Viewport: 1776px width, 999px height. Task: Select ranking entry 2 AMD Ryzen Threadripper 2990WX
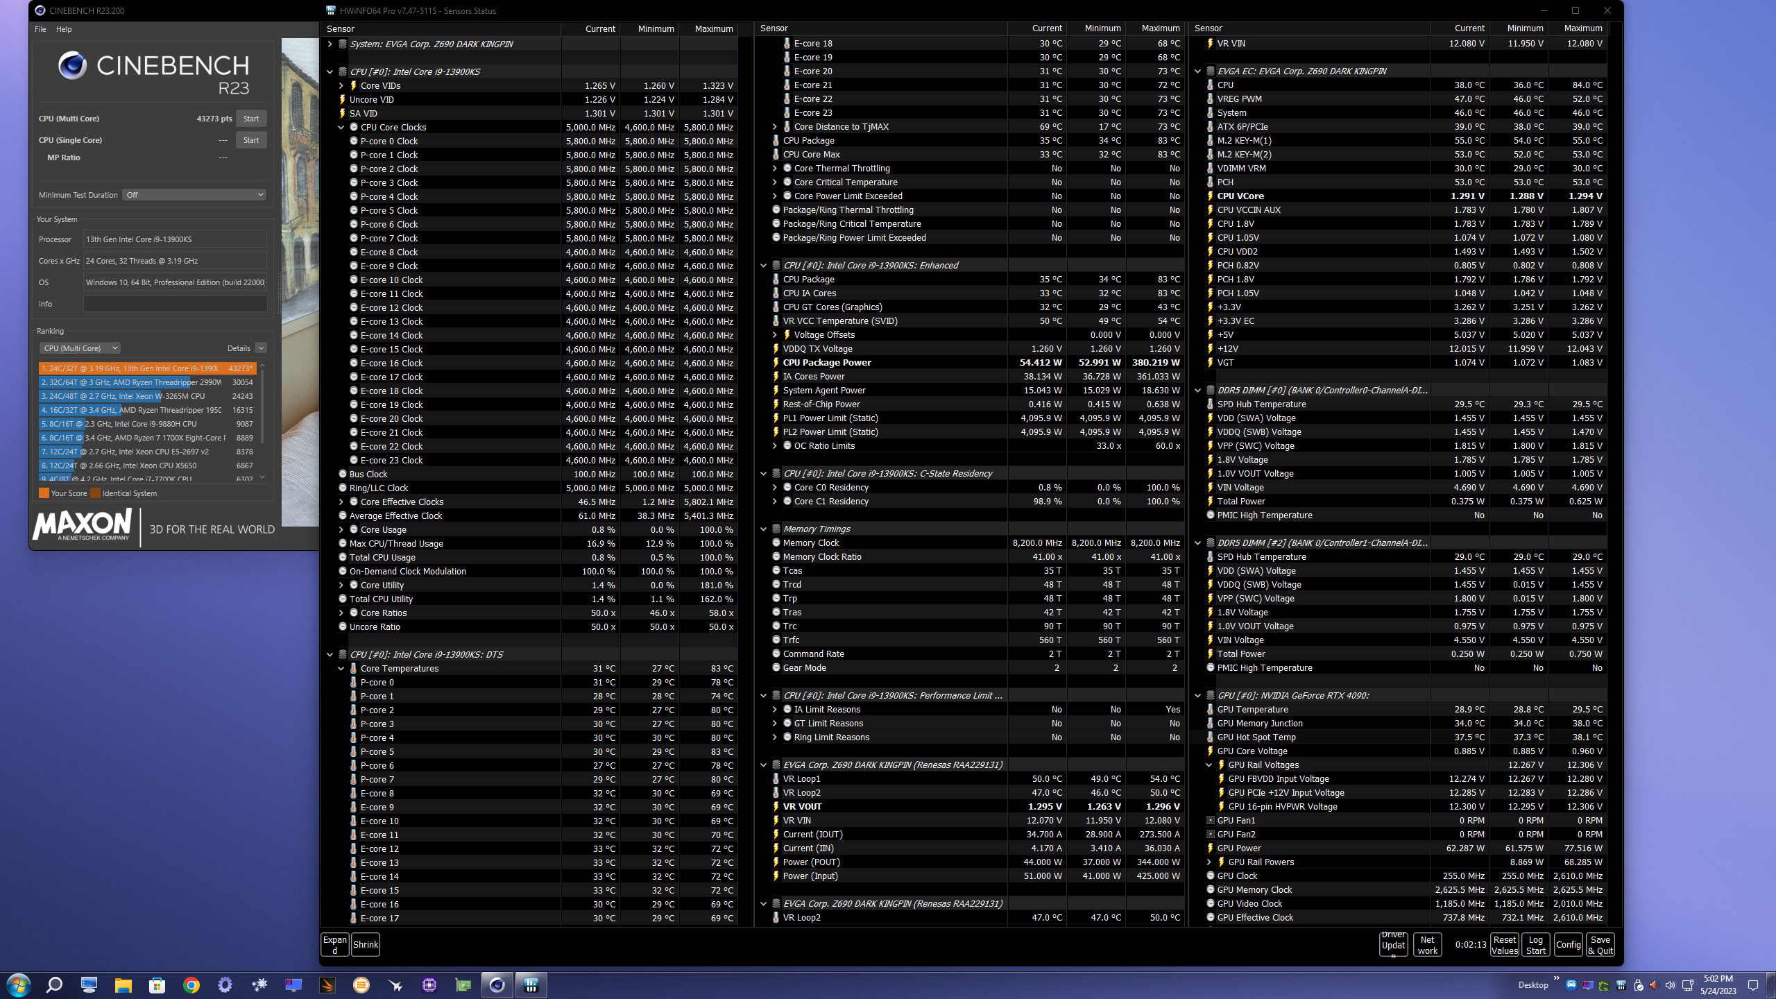click(x=147, y=382)
